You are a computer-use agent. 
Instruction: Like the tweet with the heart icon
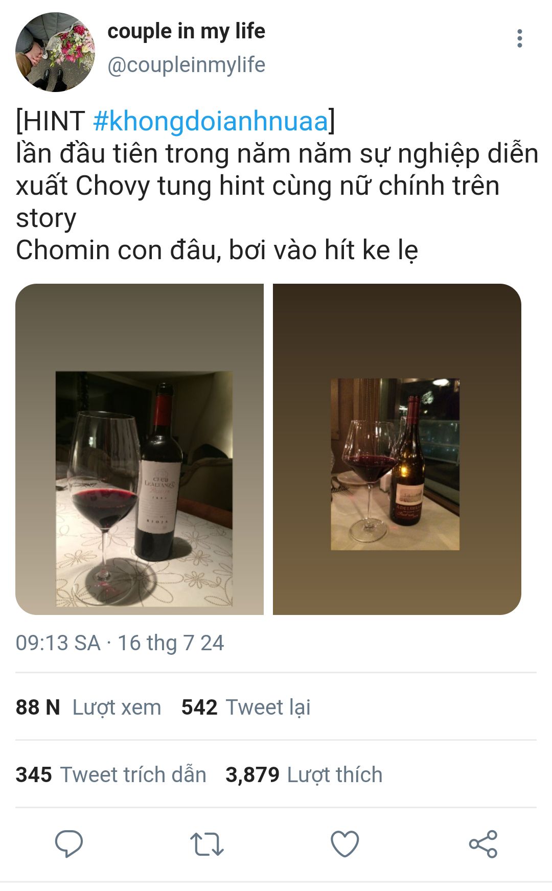(x=345, y=843)
